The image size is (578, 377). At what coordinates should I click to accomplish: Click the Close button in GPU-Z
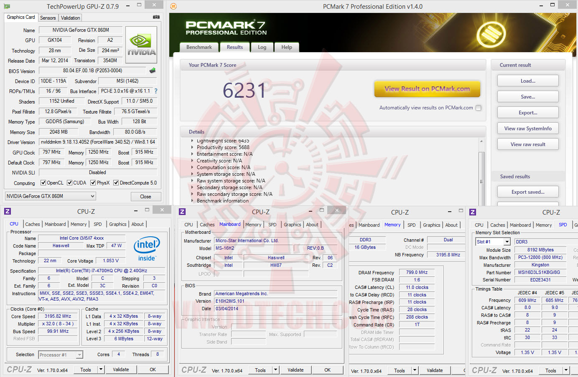145,197
